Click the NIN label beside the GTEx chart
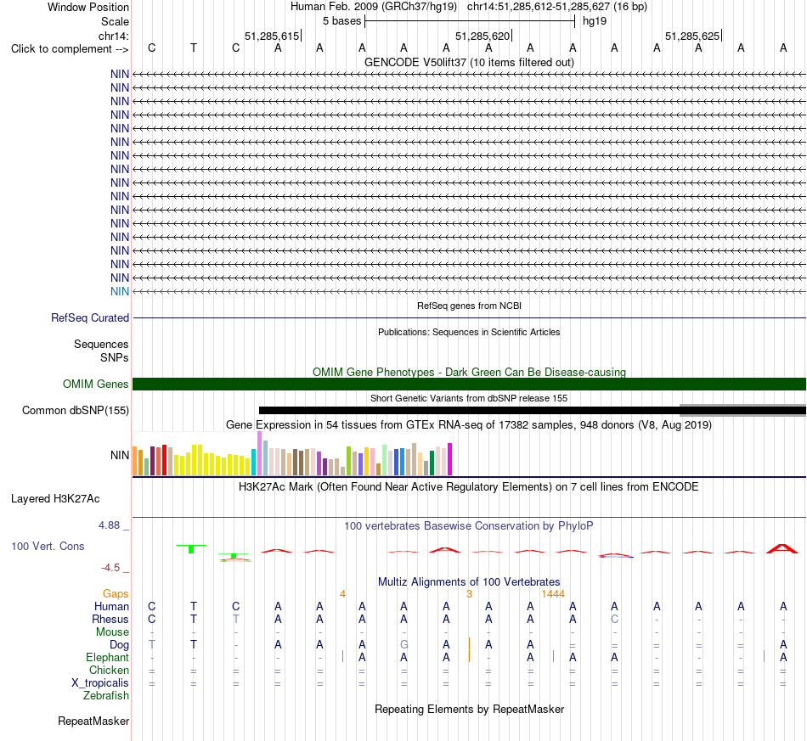The height and width of the screenshot is (741, 807). point(120,455)
